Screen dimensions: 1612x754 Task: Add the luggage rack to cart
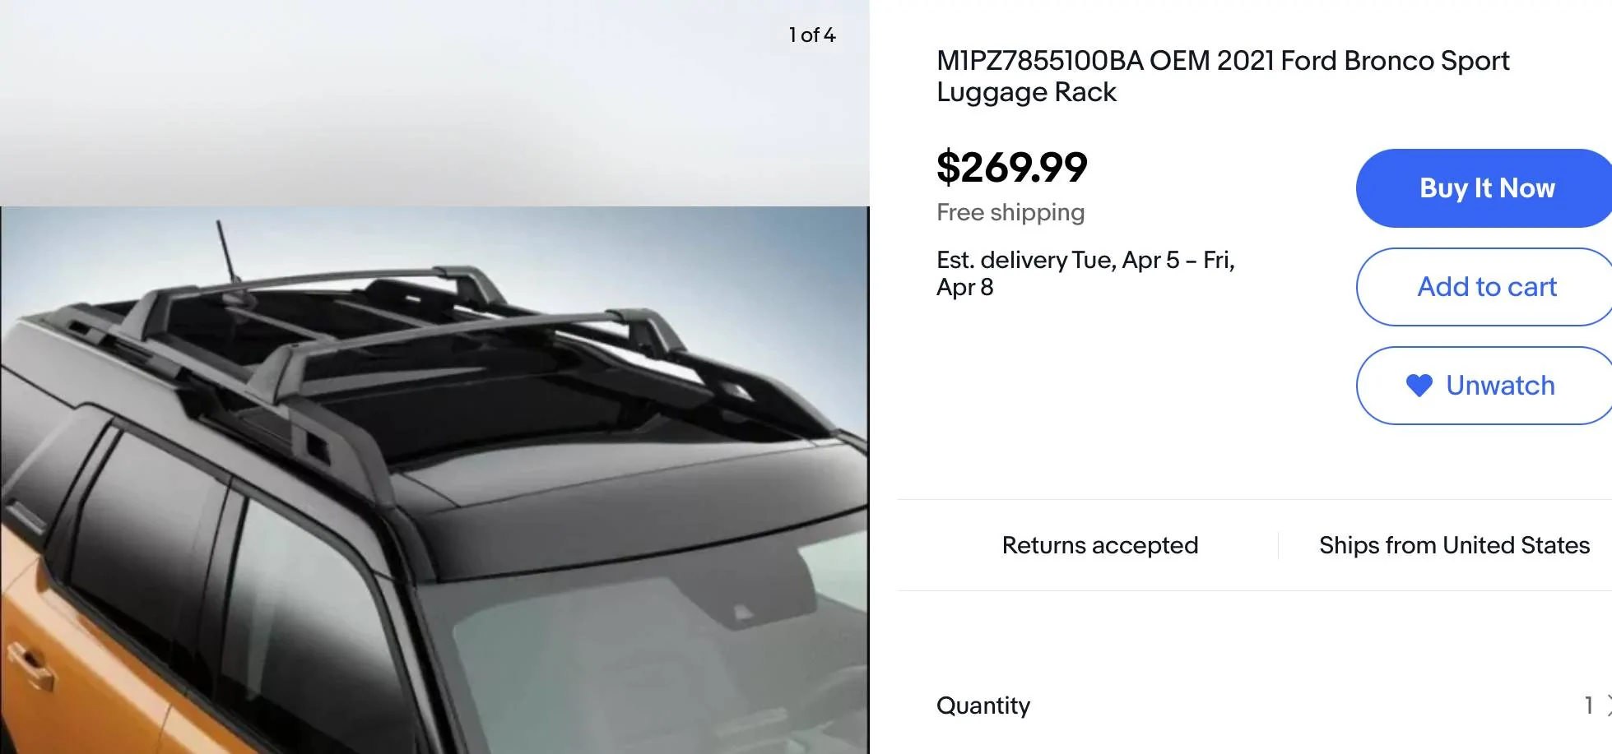click(1486, 287)
